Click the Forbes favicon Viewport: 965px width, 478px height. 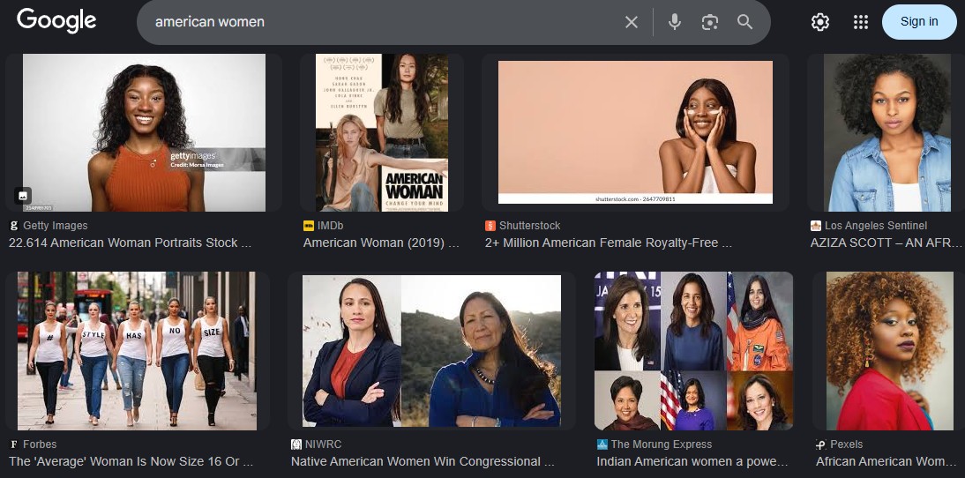[x=14, y=444]
